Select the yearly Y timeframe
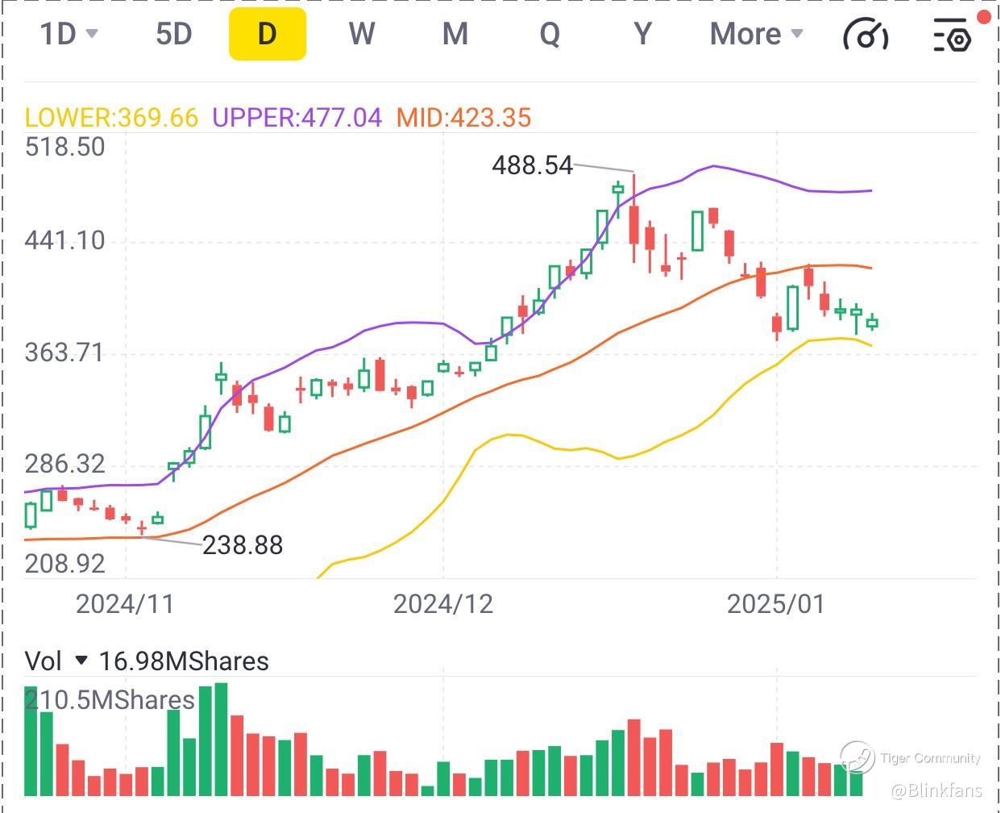Screen dimensions: 1001x813 [x=642, y=34]
